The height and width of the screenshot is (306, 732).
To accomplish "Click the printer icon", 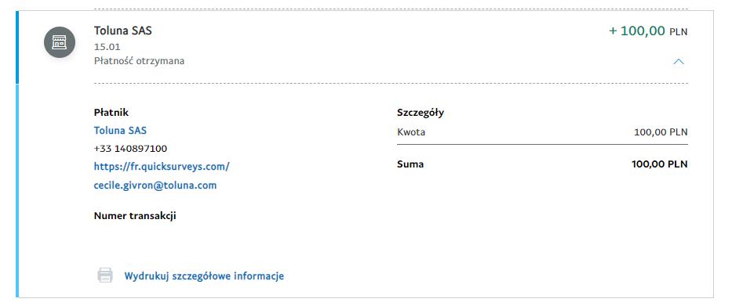I will (105, 275).
